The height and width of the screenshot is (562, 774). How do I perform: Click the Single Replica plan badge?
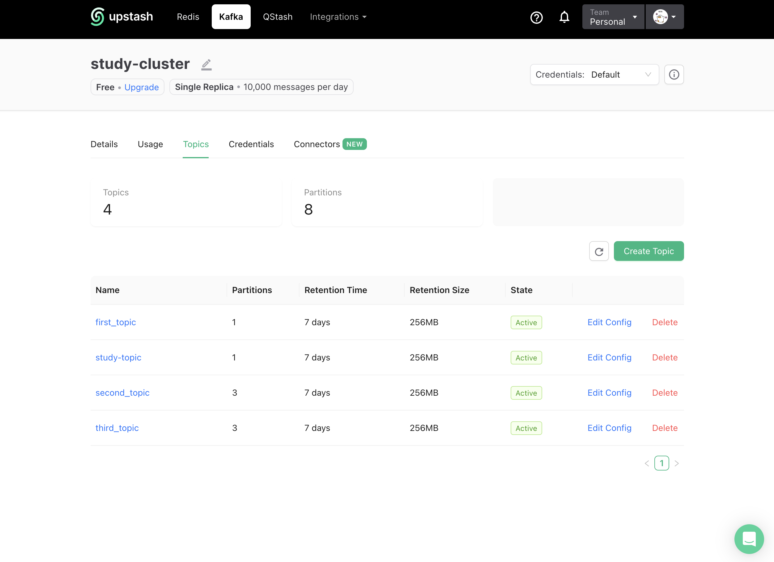click(x=261, y=87)
